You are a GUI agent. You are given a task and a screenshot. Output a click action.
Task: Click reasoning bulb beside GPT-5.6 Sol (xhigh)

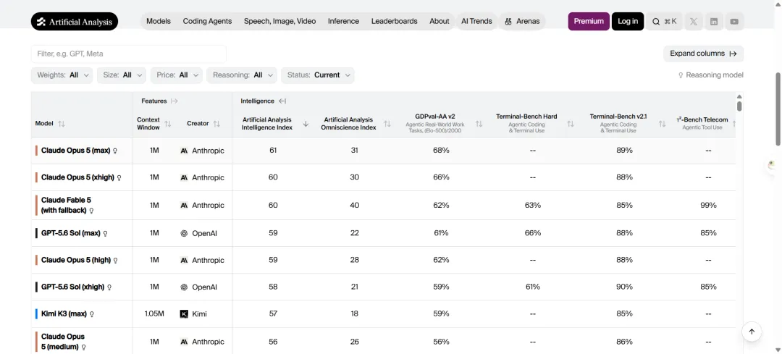click(109, 287)
